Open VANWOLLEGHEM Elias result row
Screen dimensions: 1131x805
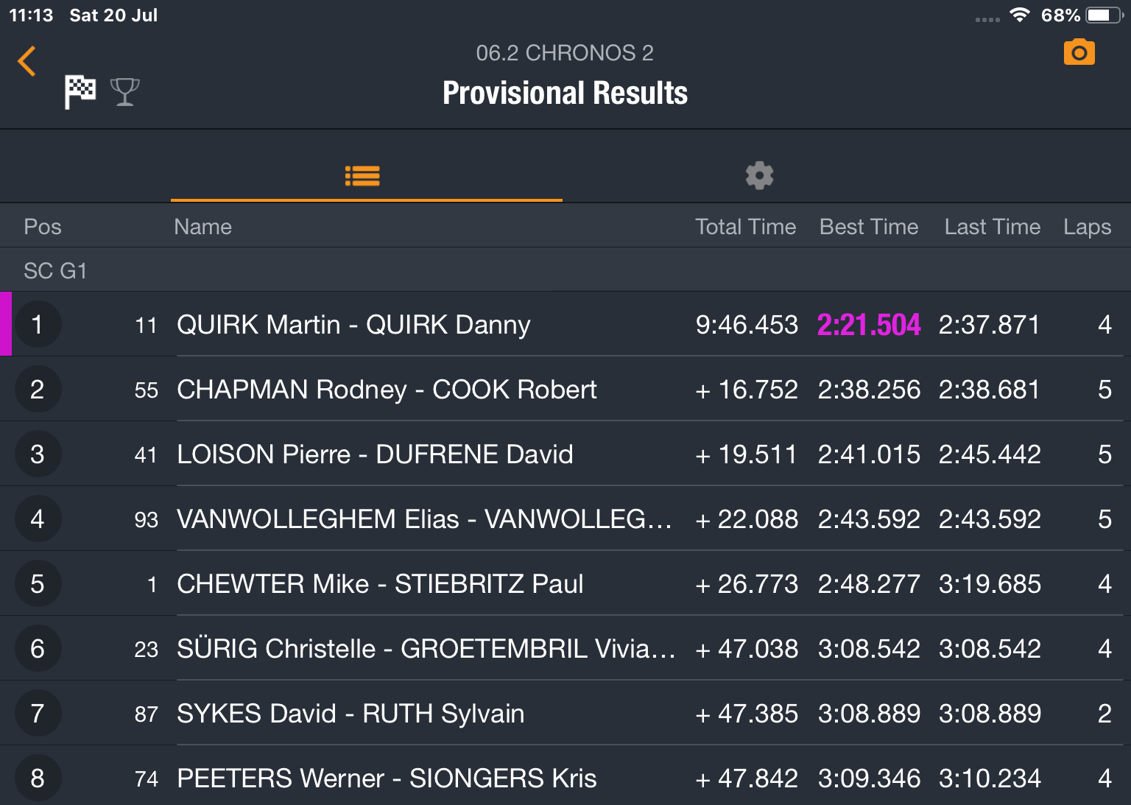point(565,518)
